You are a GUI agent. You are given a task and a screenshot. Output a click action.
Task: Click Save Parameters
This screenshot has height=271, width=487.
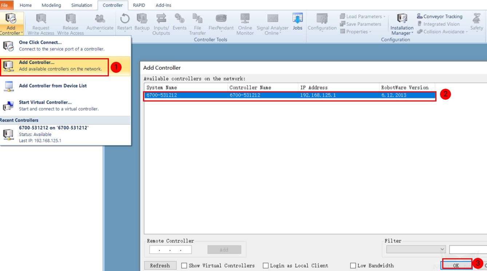click(x=360, y=24)
